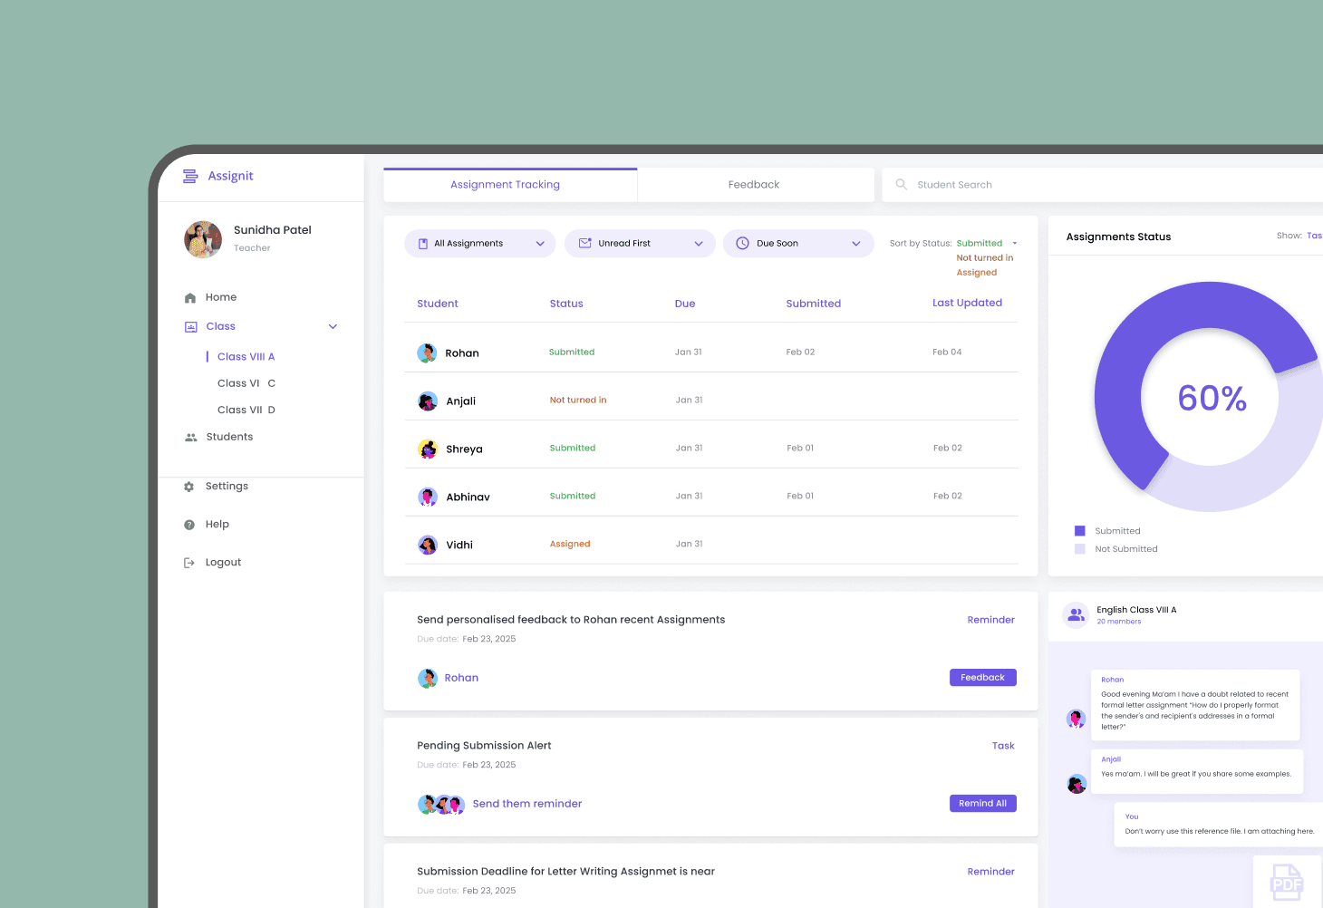The image size is (1323, 908).
Task: Sort table by Due column header
Action: click(x=685, y=304)
